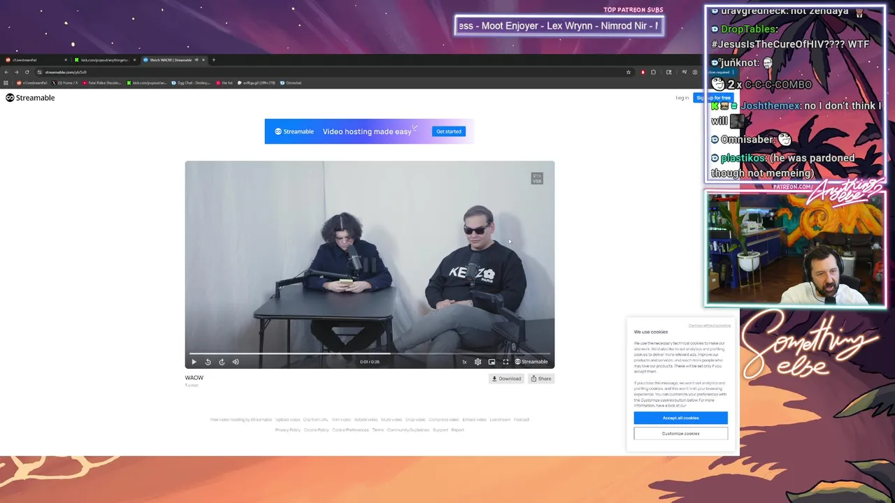Open the Privacy Policy footer link
Screen dimensions: 895x503
[288, 430]
